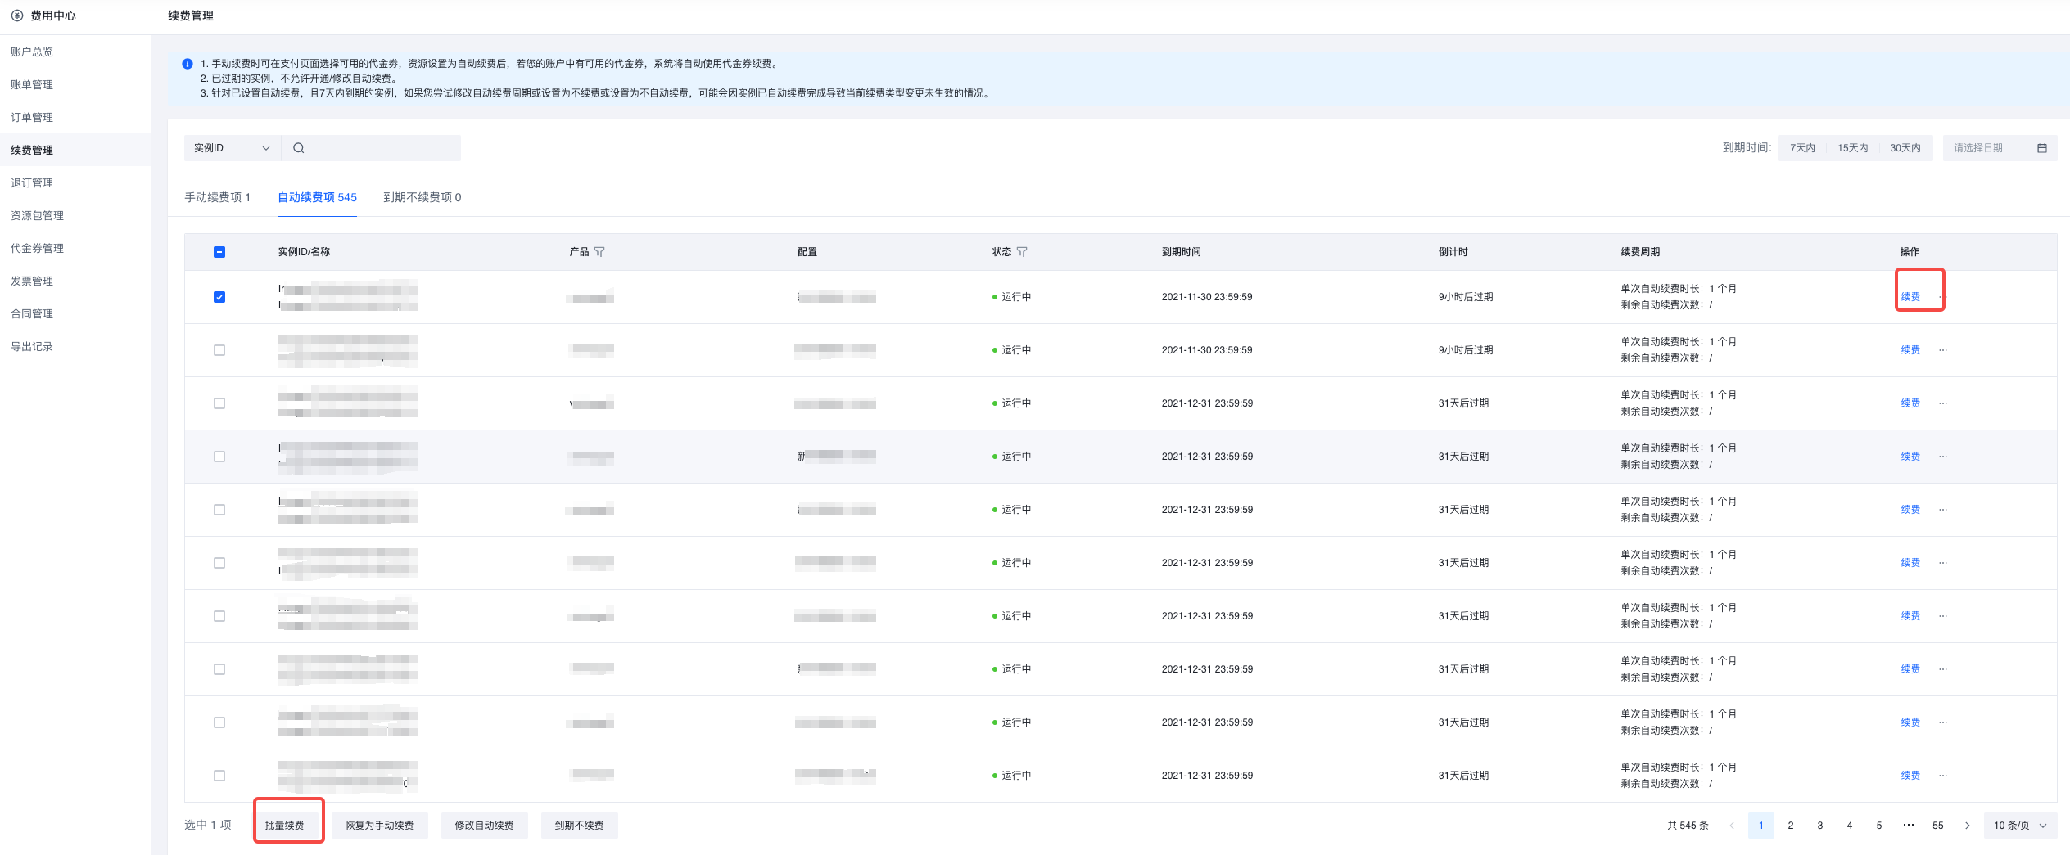This screenshot has width=2070, height=855.
Task: Check the unchecked row expiring 2021-11-30
Action: [219, 350]
